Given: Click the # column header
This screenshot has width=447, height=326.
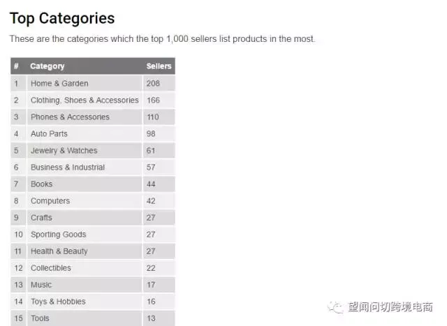Looking at the screenshot, I should 16,66.
